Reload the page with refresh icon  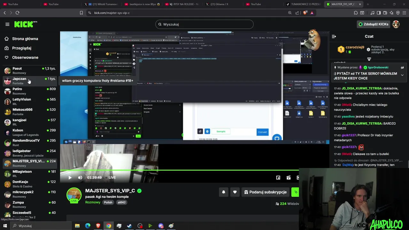[17, 13]
